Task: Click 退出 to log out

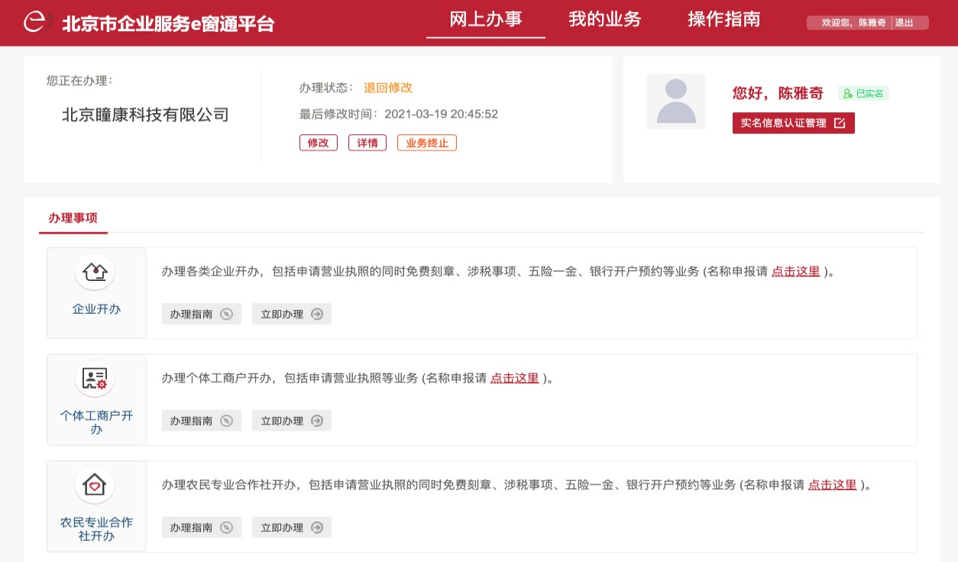Action: 905,23
